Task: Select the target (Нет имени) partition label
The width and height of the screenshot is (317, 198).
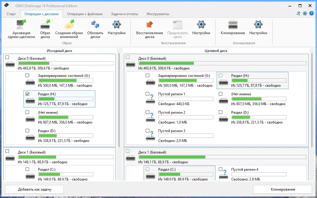Action: click(241, 94)
